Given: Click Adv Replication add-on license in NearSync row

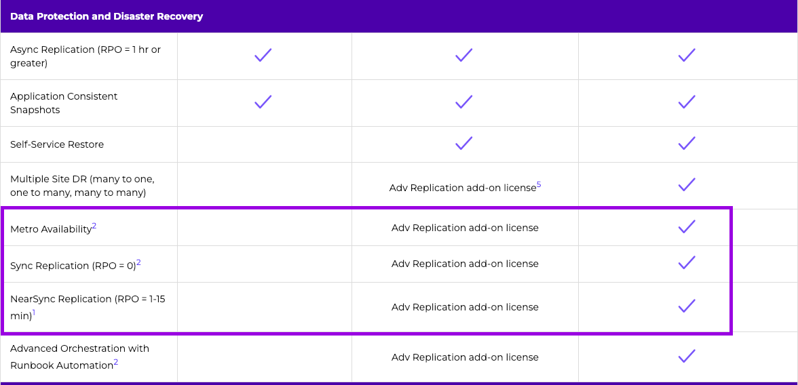Looking at the screenshot, I should click(x=465, y=307).
